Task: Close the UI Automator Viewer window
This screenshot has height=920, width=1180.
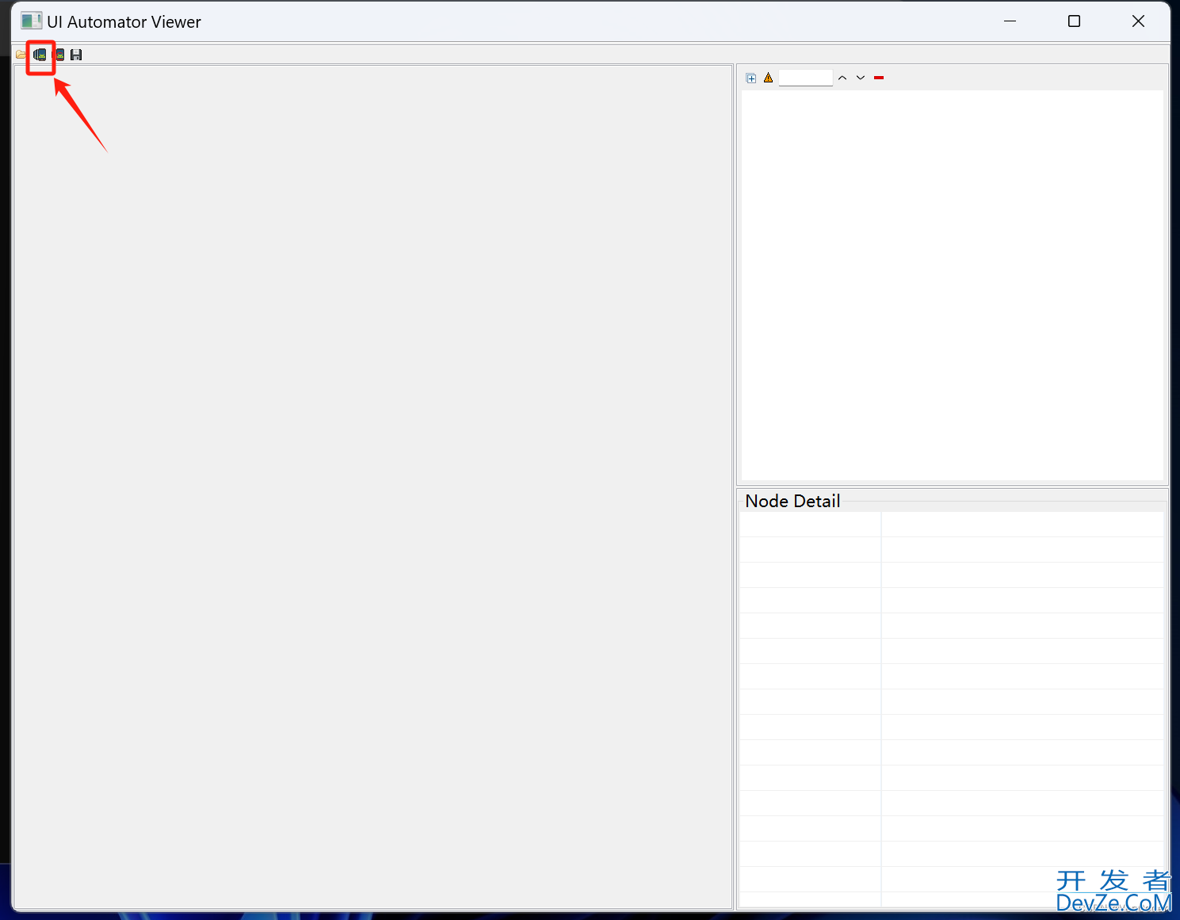Action: pyautogui.click(x=1138, y=21)
